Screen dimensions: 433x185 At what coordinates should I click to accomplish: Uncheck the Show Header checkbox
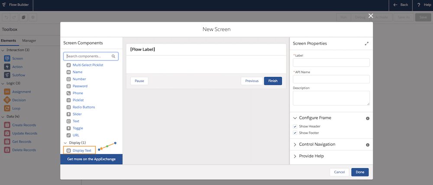coord(295,127)
